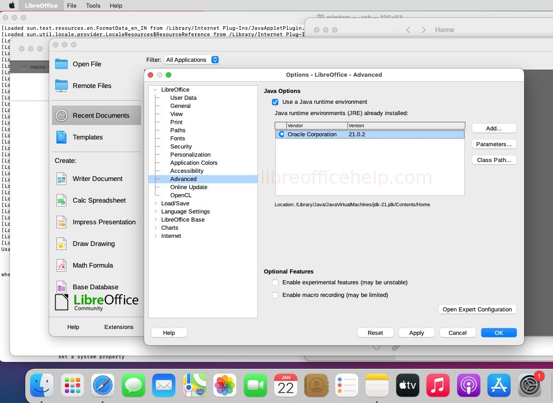The image size is (553, 403).
Task: Click the Calc Spreadsheet icon
Action: coord(61,200)
